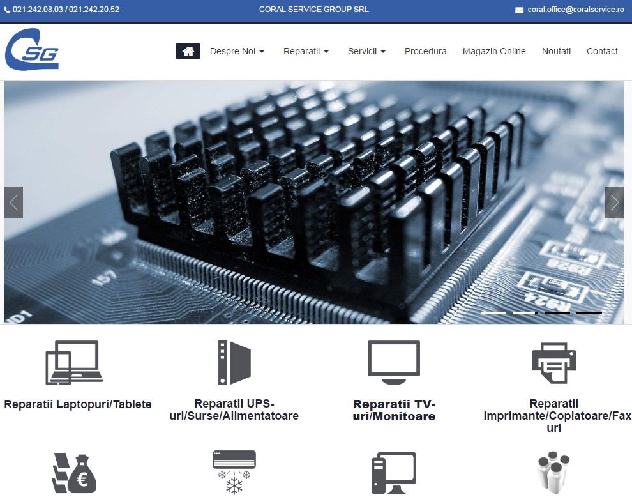
Task: Click the euro money bag icon
Action: 73,473
